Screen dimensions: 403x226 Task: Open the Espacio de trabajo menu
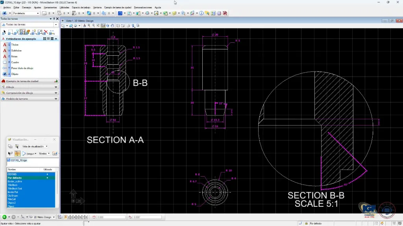click(x=81, y=7)
